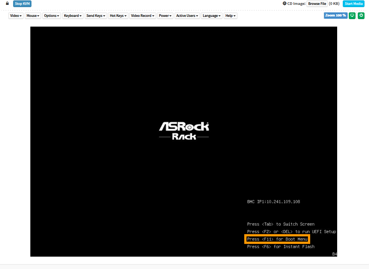Screen dimensions: 369x269
Task: Expand the Video Record dropdown
Action: (x=143, y=16)
